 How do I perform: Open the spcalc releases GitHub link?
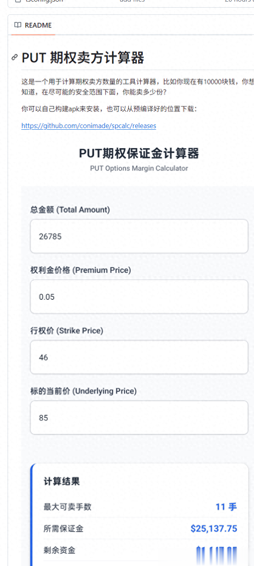coord(89,126)
